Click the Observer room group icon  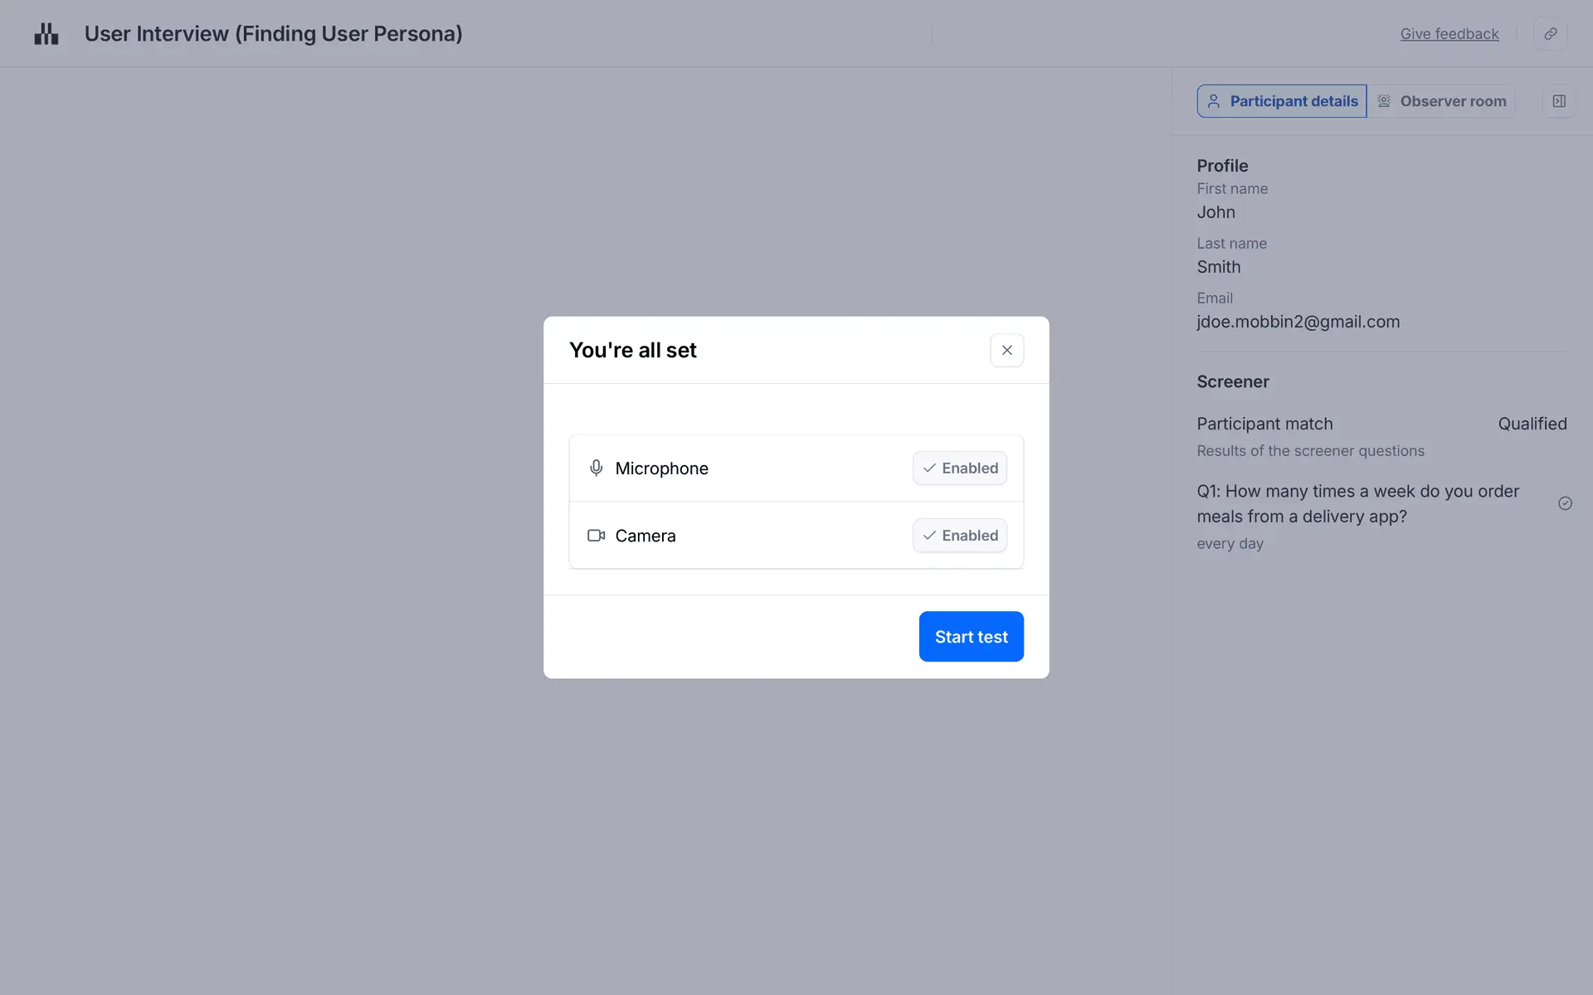1384,101
